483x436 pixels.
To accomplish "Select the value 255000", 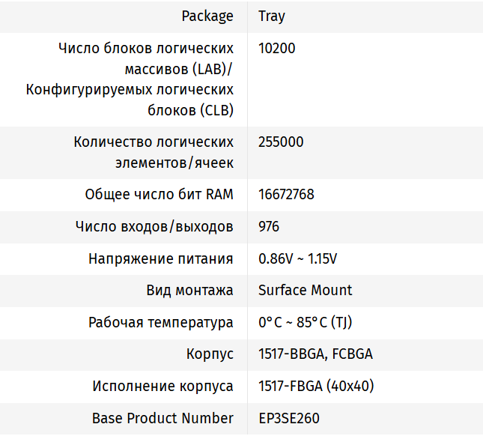I will point(281,142).
